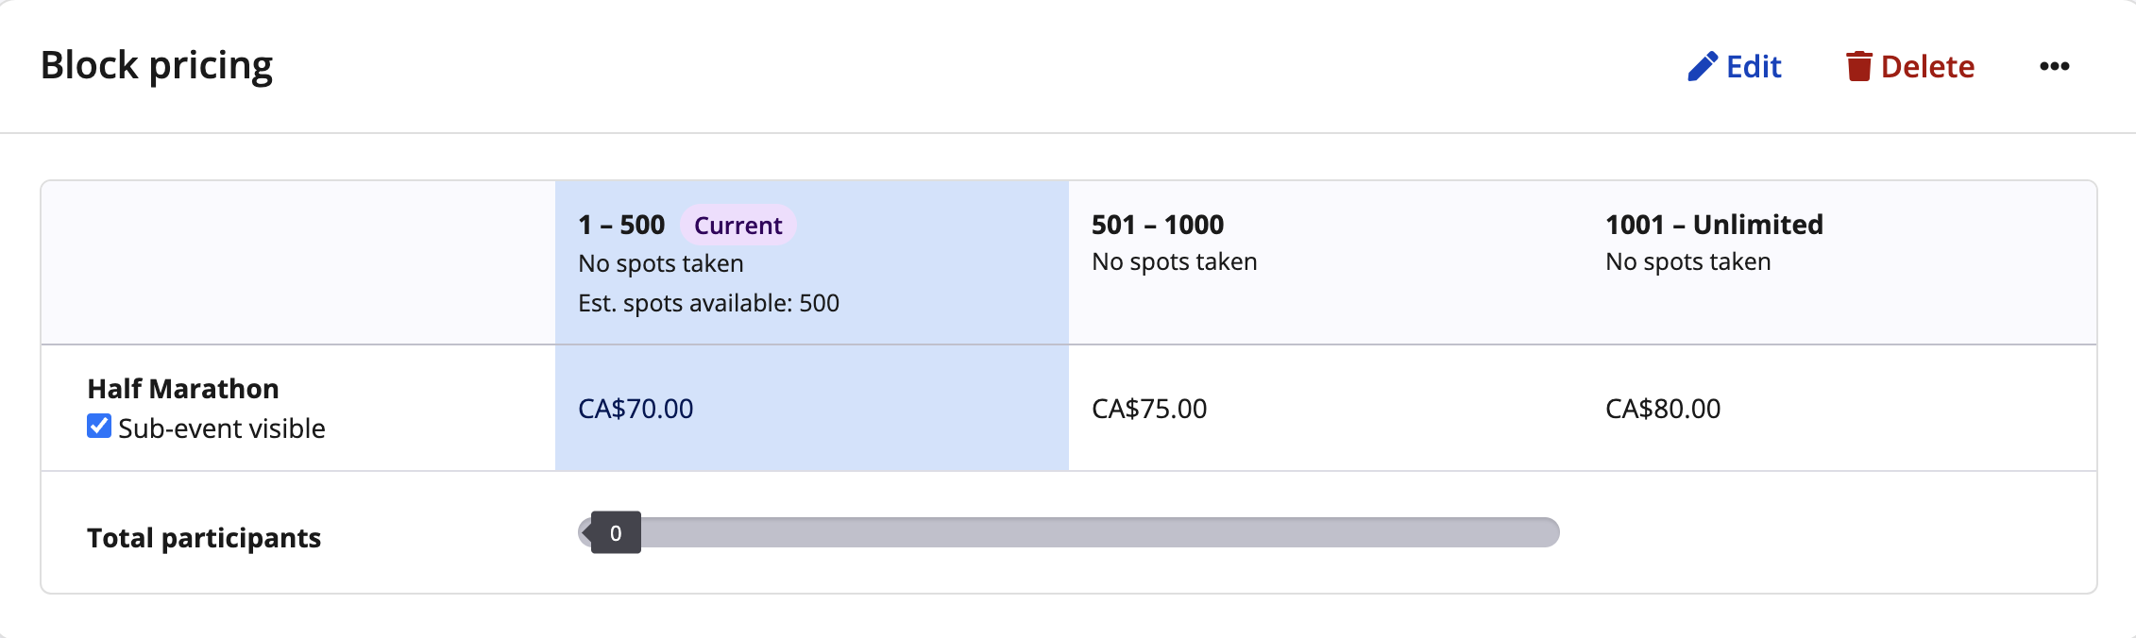The width and height of the screenshot is (2136, 638).
Task: Uncheck the Sub-event visible checkbox
Action: pos(99,427)
